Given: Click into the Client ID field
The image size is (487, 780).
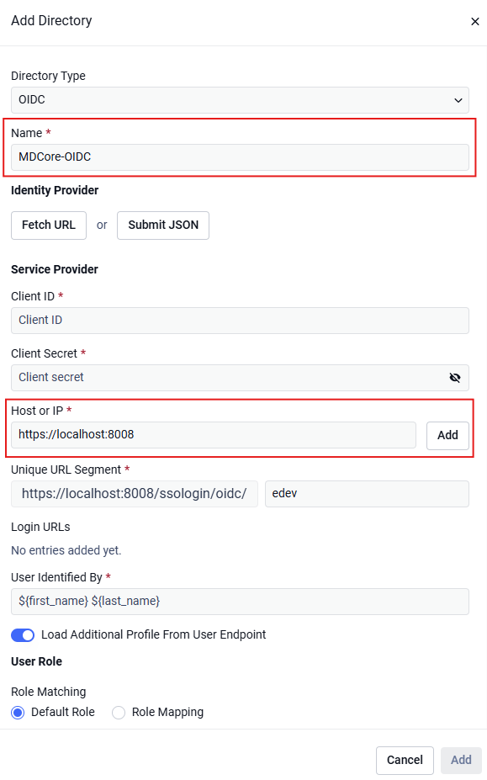Looking at the screenshot, I should (240, 321).
